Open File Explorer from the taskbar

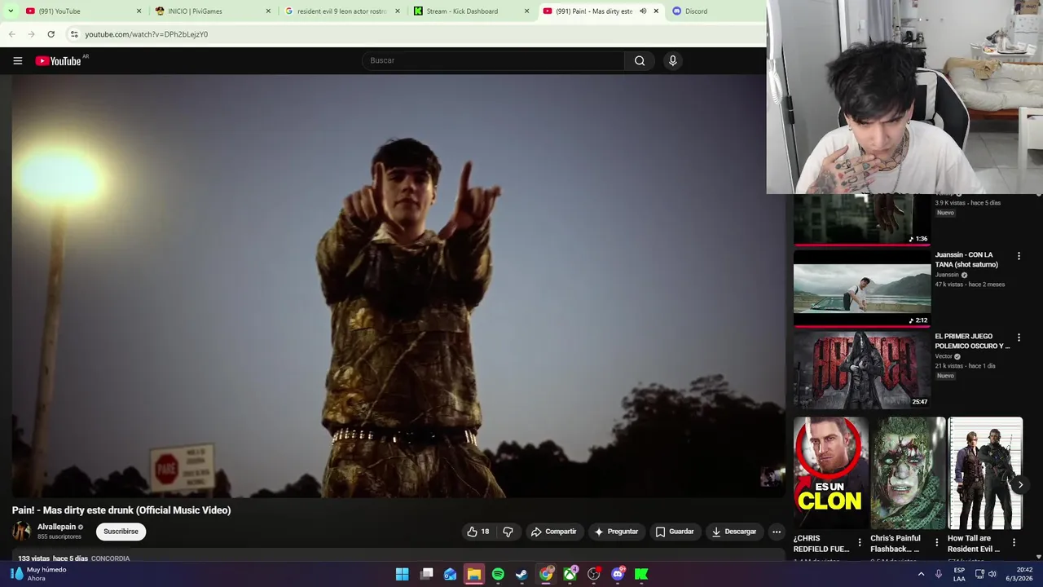473,574
